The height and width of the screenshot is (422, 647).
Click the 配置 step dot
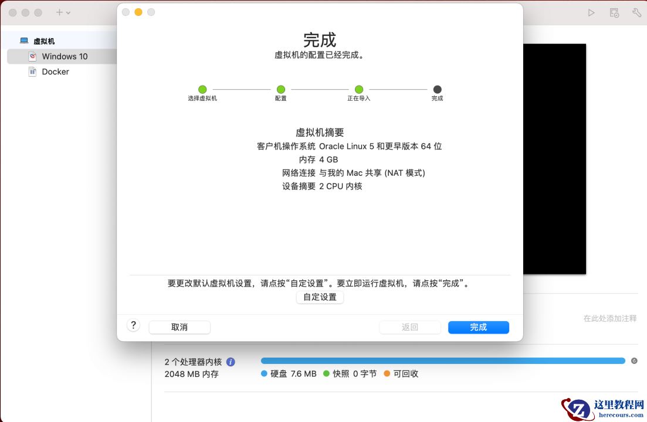pyautogui.click(x=280, y=90)
